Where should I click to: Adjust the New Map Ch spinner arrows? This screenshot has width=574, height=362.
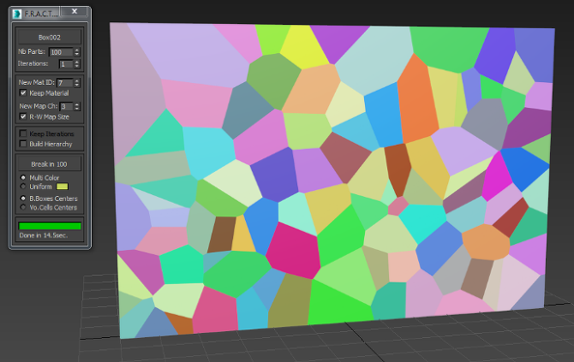coord(76,106)
